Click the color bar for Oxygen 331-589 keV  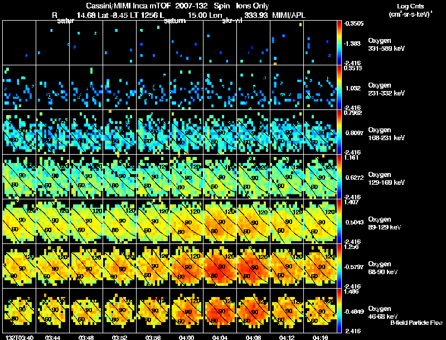pyautogui.click(x=339, y=42)
